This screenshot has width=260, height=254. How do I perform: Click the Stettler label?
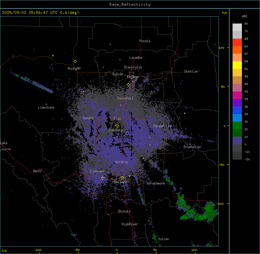pos(191,71)
